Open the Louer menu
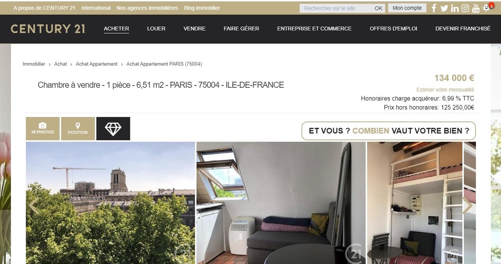 (x=156, y=29)
